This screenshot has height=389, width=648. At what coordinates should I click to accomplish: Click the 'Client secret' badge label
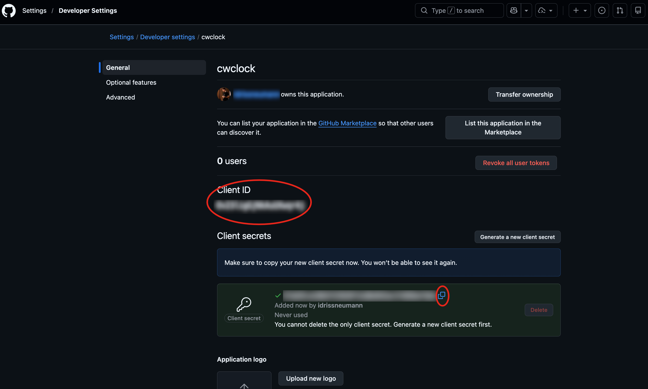click(244, 318)
